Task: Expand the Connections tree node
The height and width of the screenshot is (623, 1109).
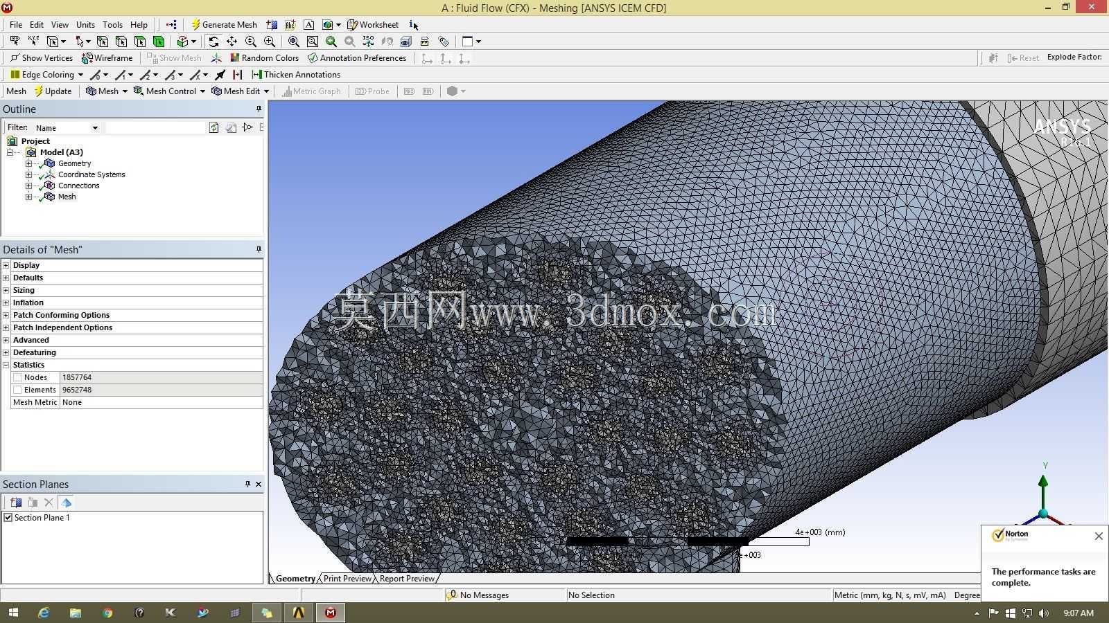Action: [x=28, y=186]
